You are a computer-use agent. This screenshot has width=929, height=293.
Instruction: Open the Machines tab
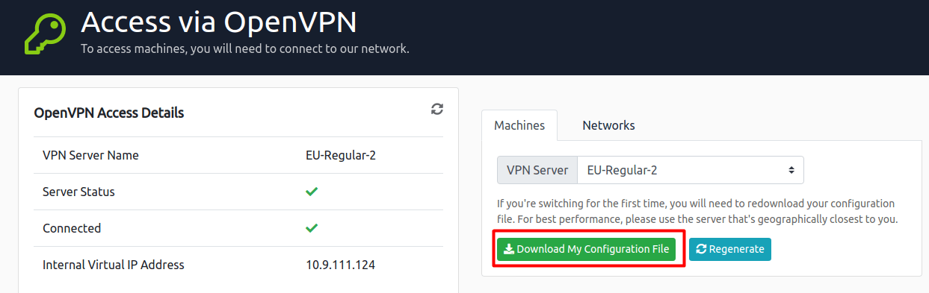519,125
